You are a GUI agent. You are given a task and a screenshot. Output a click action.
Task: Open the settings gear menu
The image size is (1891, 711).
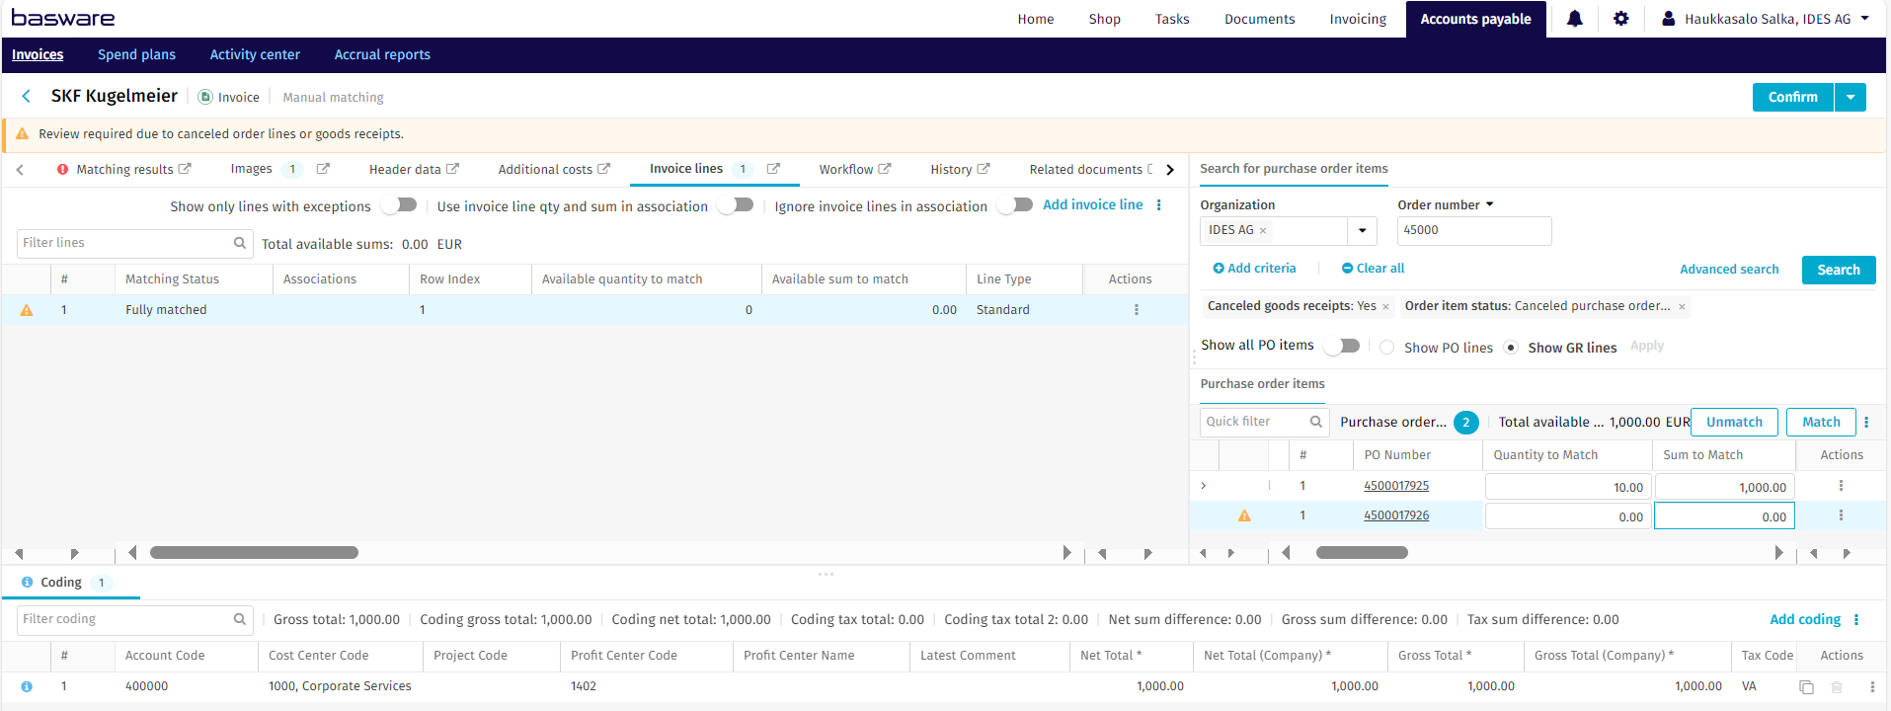[x=1621, y=19]
